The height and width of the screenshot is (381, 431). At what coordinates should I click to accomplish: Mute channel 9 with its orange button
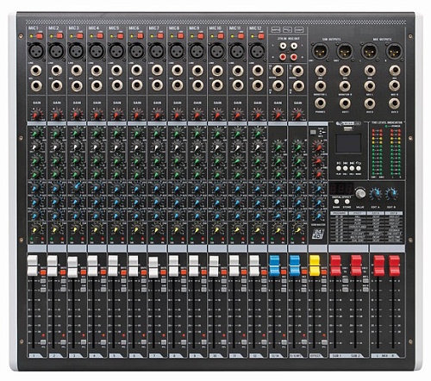203,272
